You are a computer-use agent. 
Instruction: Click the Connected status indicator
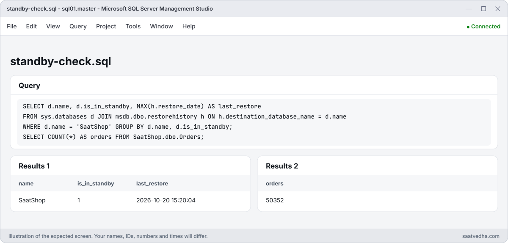click(483, 26)
